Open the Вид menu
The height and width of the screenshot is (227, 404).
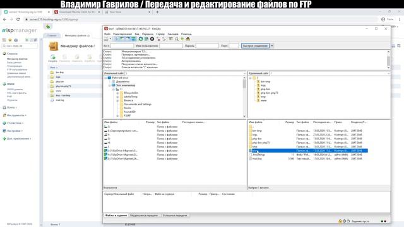137,34
